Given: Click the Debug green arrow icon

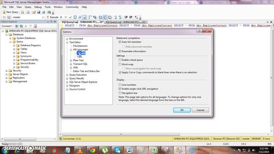Looking at the screenshot, I should [x=61, y=17].
